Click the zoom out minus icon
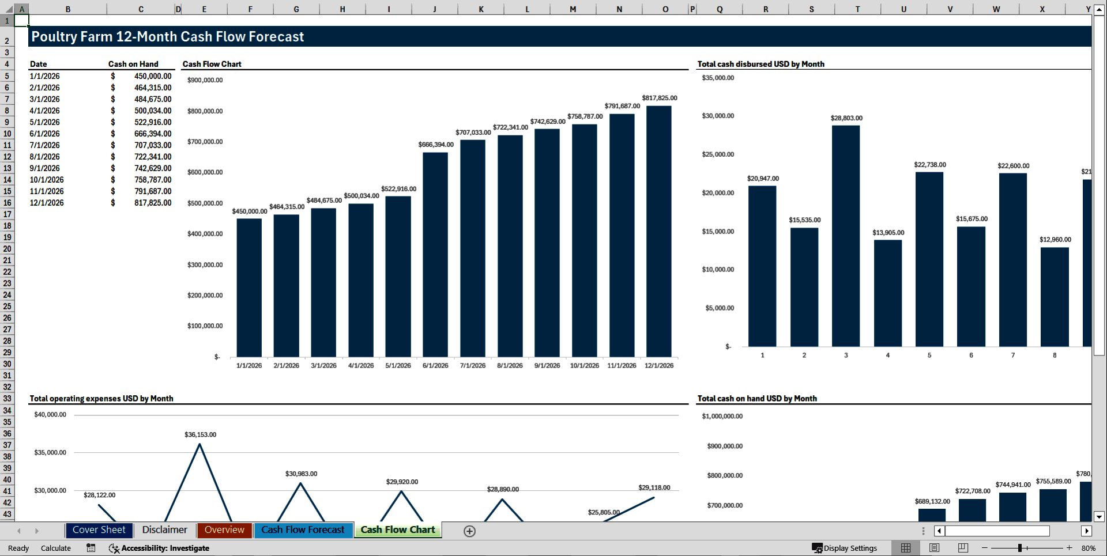The height and width of the screenshot is (556, 1107). coord(984,548)
